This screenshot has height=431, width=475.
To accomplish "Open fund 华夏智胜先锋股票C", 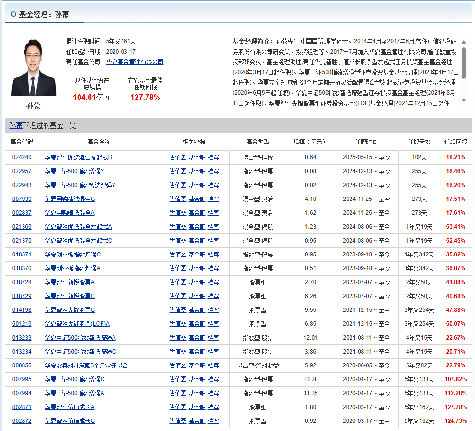I will click(70, 310).
